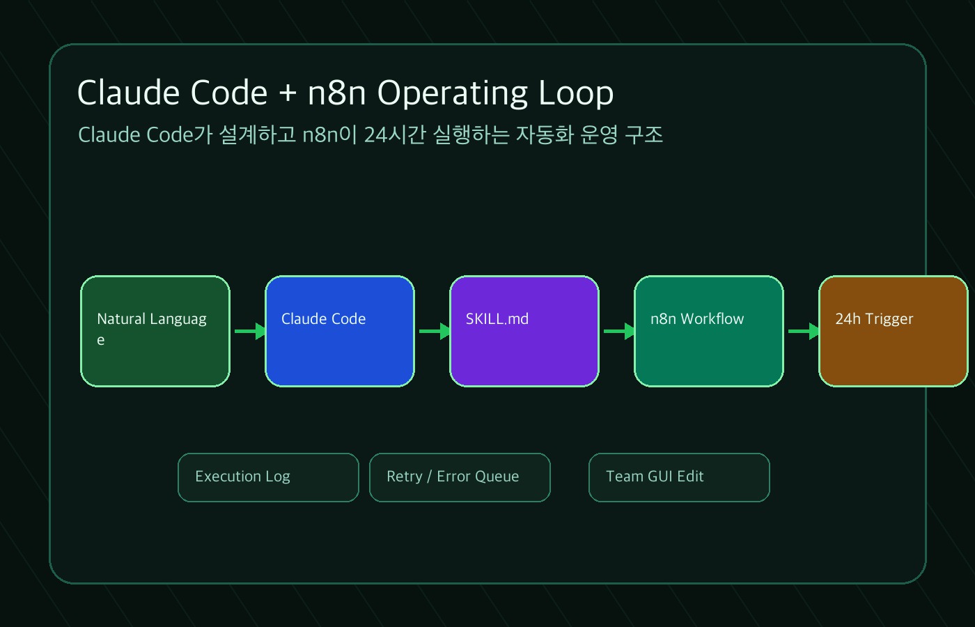
Task: Click the Team GUI Edit box
Action: coord(679,477)
